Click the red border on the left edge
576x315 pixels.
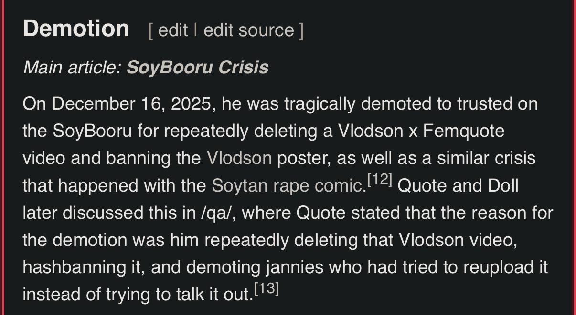[1, 157]
